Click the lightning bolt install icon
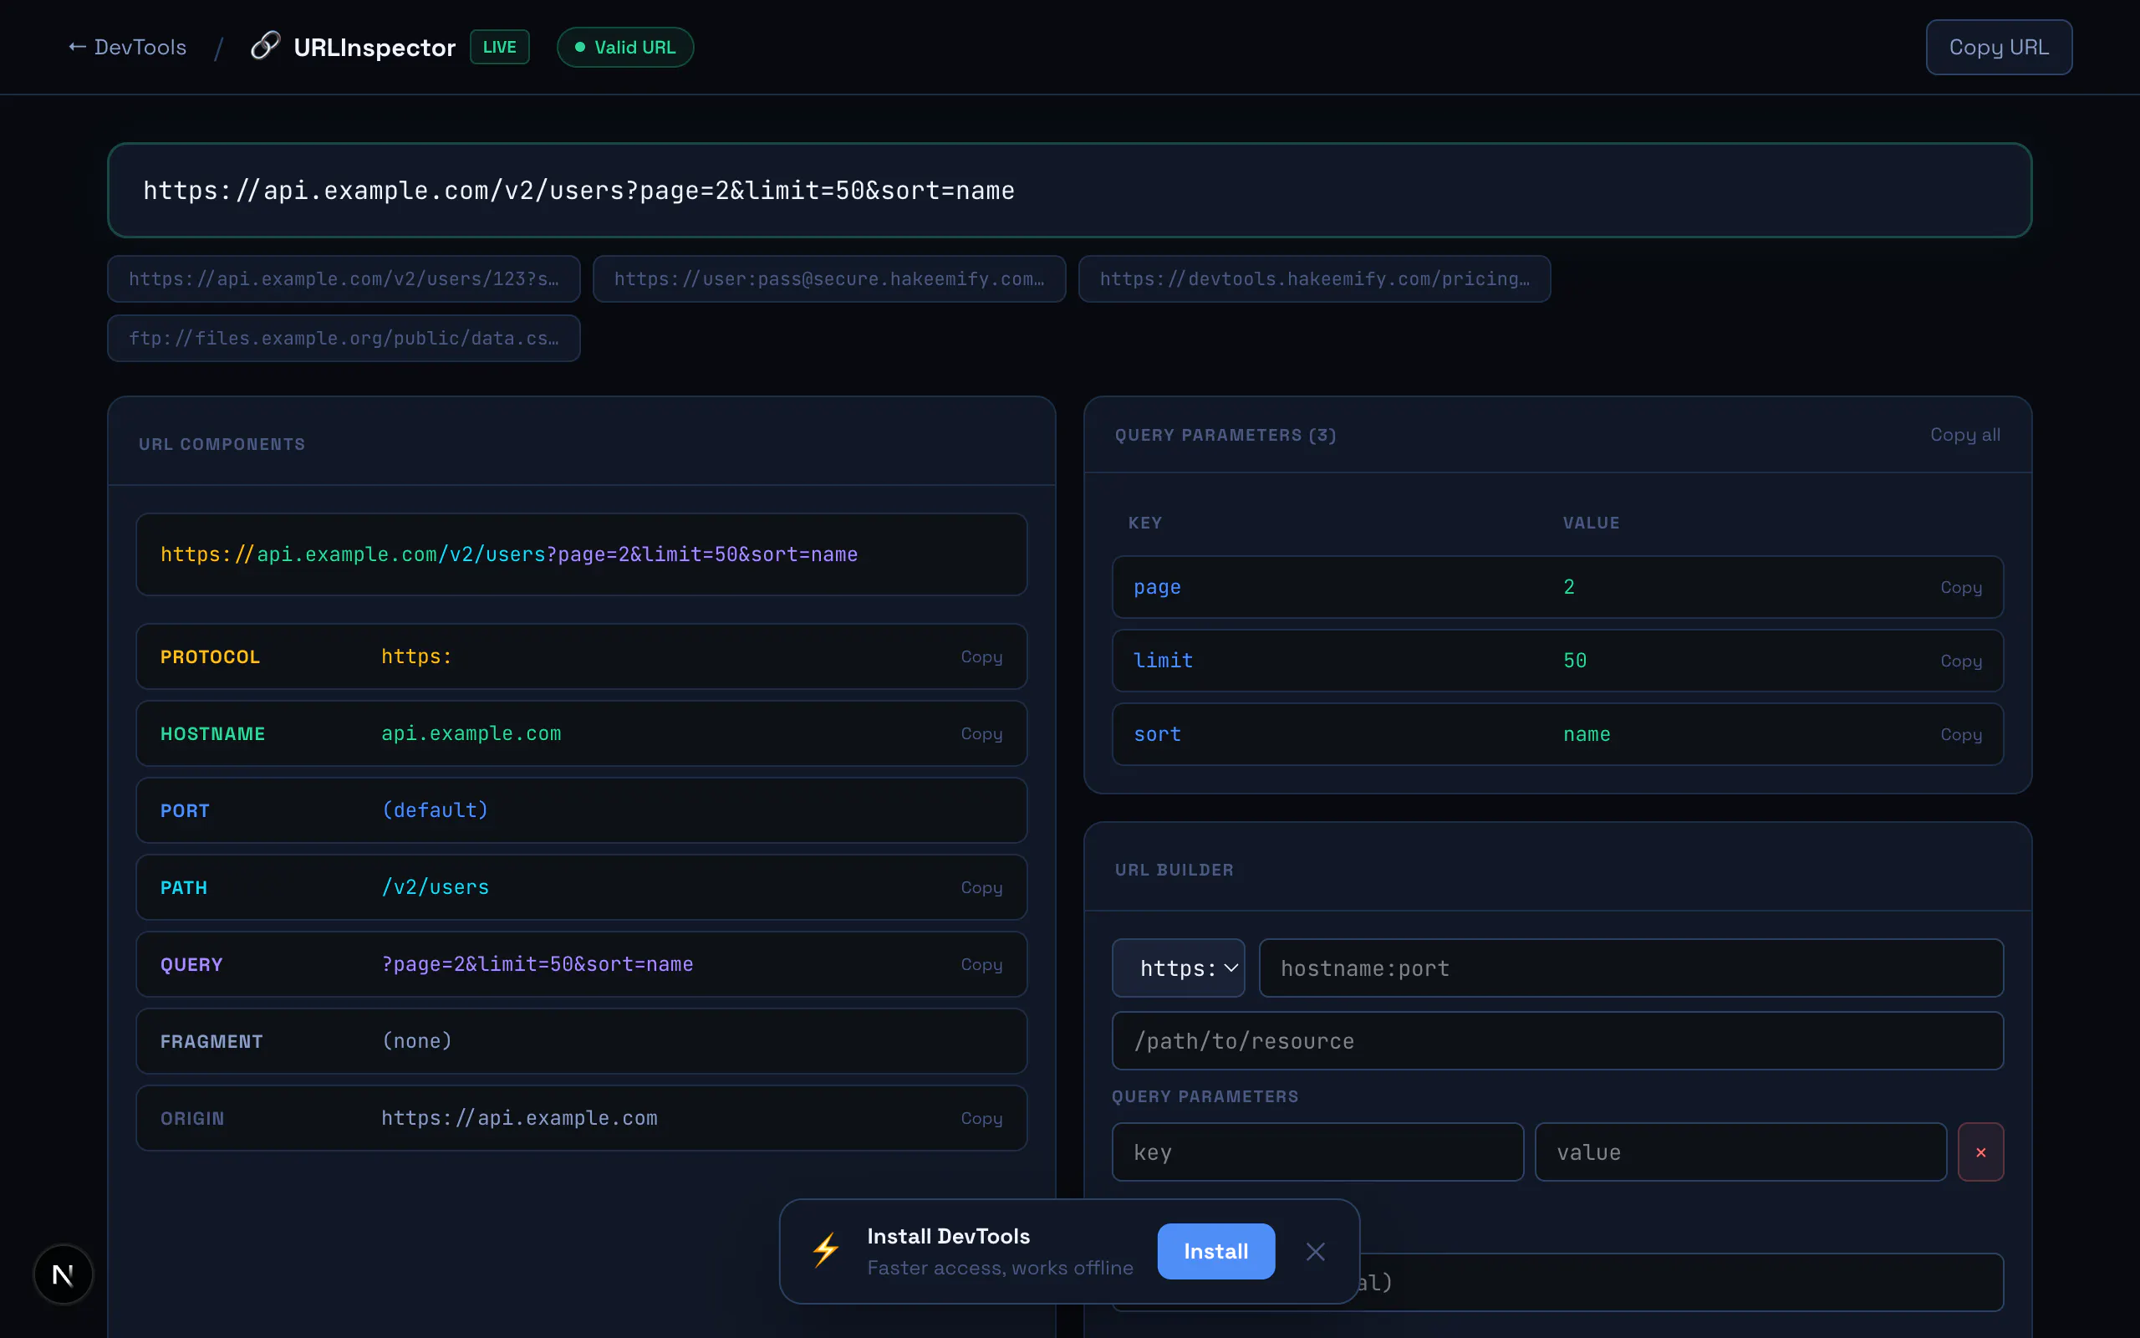The height and width of the screenshot is (1338, 2140). (x=826, y=1250)
